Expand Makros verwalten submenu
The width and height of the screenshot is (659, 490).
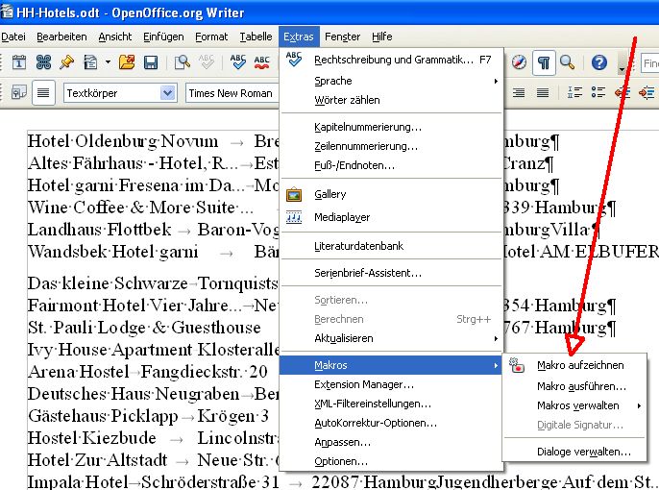pyautogui.click(x=574, y=405)
